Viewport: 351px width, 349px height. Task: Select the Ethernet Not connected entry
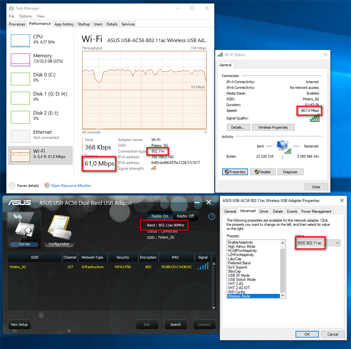40,136
